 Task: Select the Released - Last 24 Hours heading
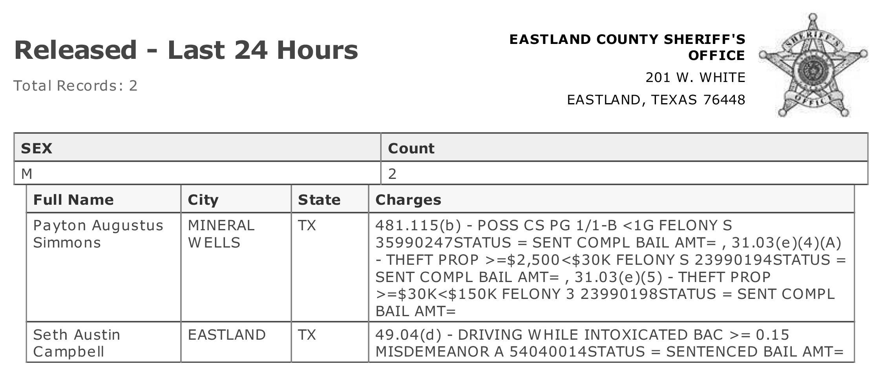(186, 50)
